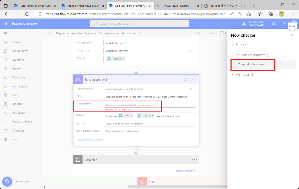Screen dimensions: 299x189
Task: Open Start an approval ellipsis menu
Action: click(x=194, y=79)
